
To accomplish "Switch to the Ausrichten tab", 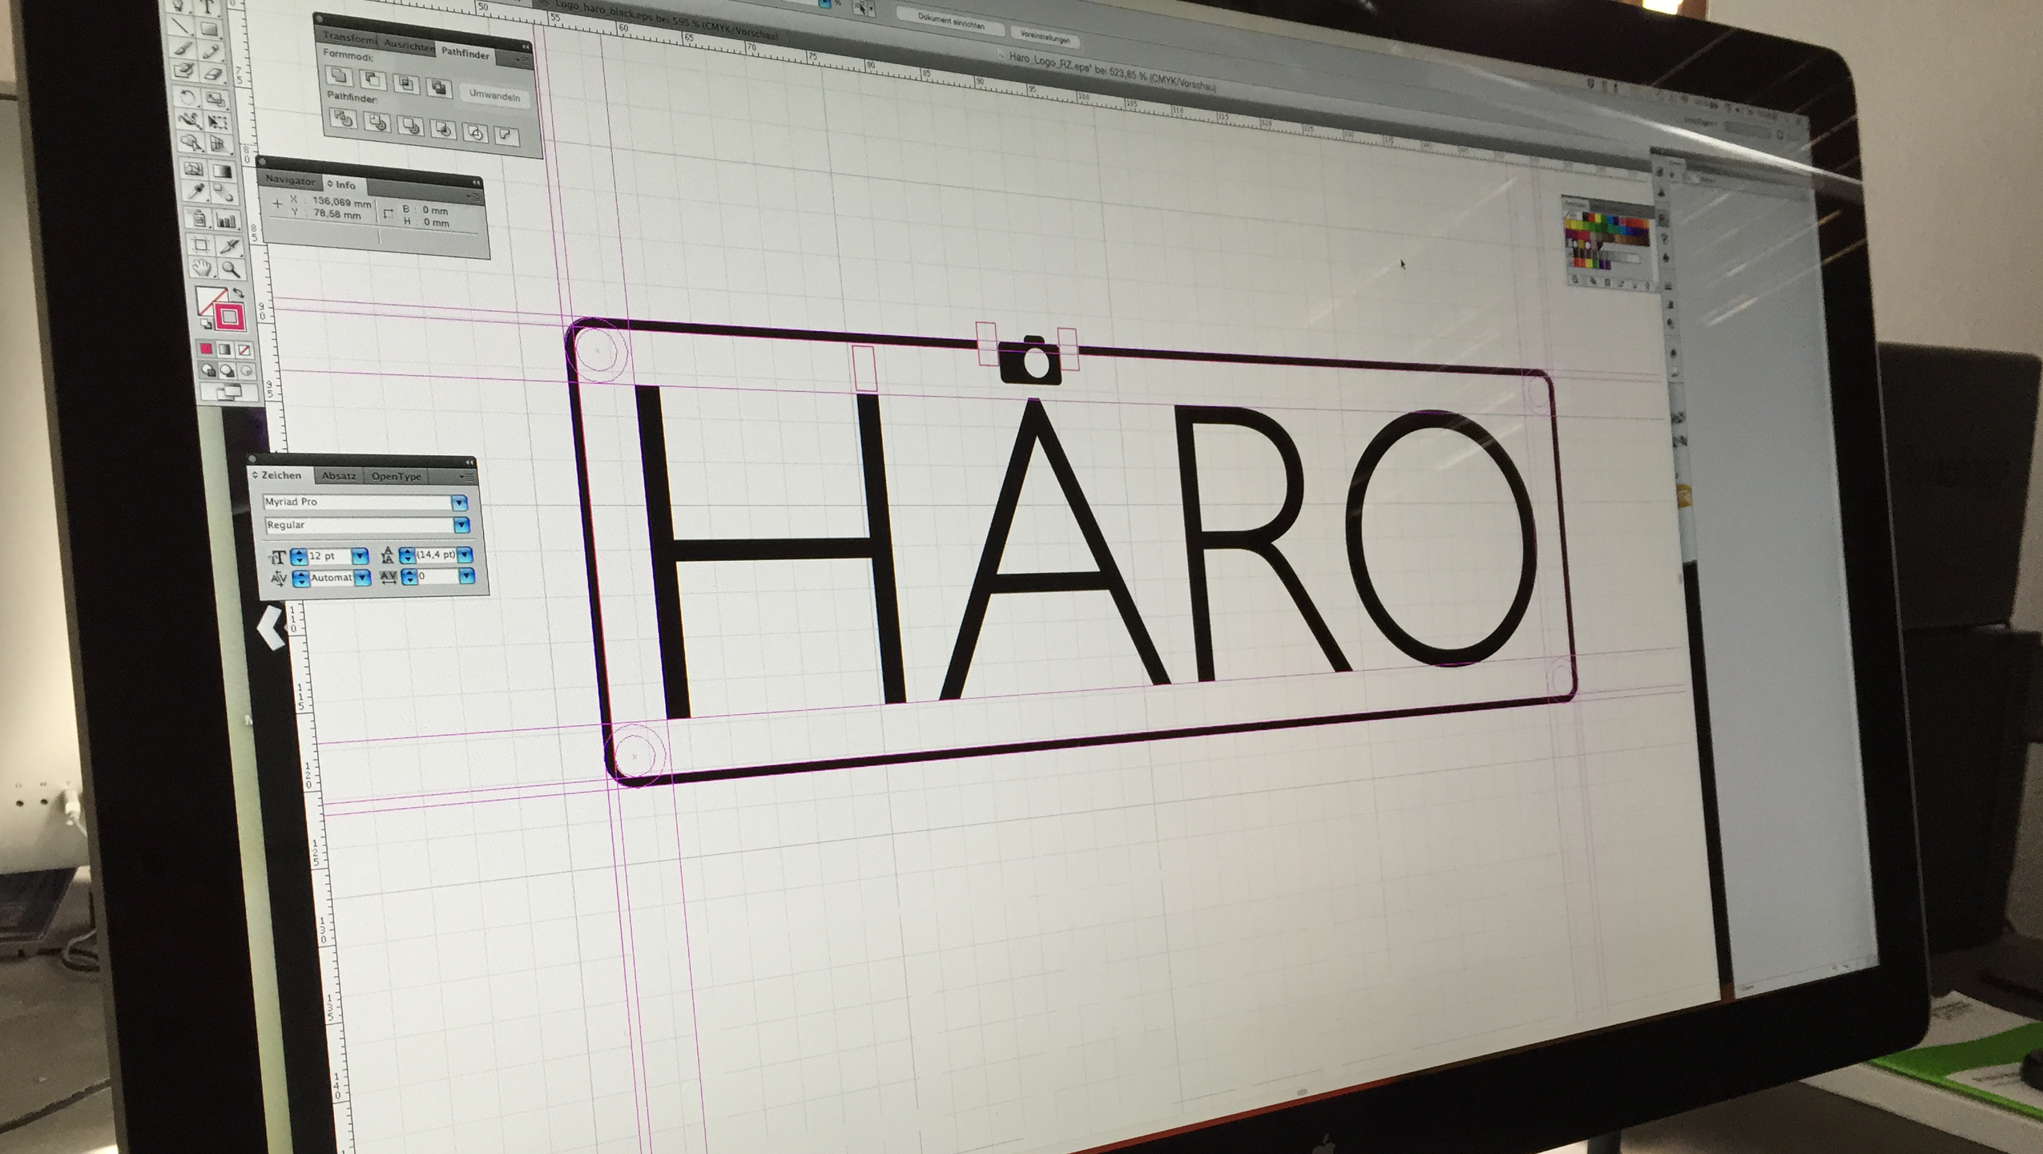I will [409, 46].
